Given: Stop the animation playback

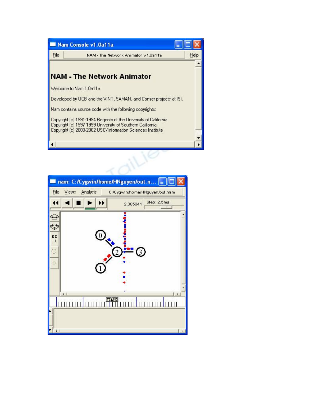Looking at the screenshot, I should (79, 203).
